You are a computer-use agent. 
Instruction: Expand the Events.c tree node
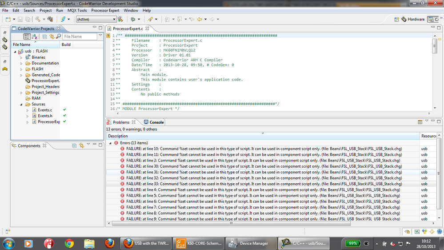[x=28, y=110]
